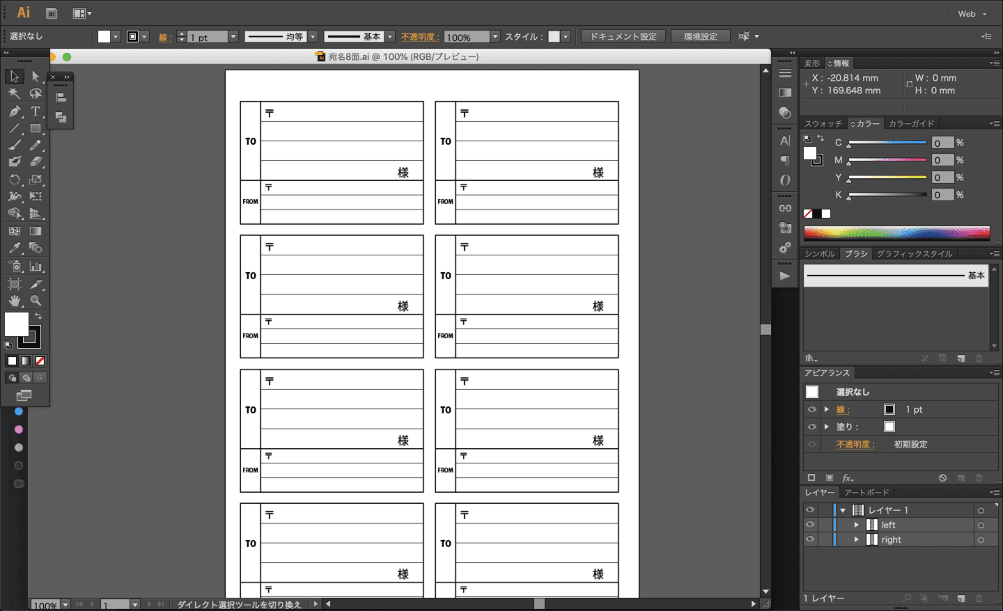The height and width of the screenshot is (611, 1003).
Task: Select the Pen tool
Action: point(14,110)
